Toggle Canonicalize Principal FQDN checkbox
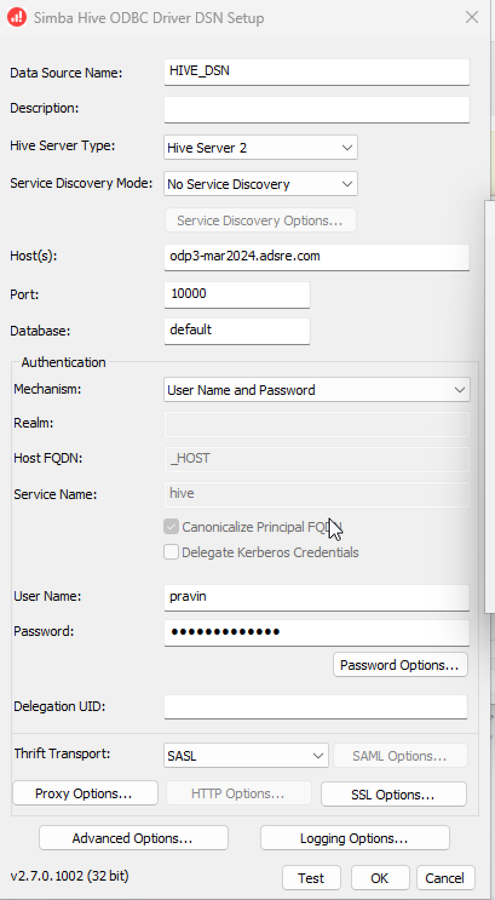The image size is (495, 900). click(171, 526)
